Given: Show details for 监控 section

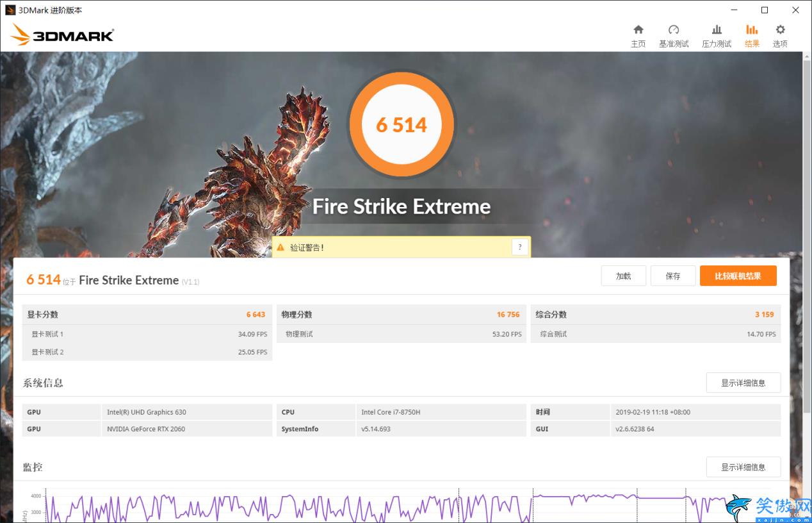Looking at the screenshot, I should coord(743,467).
